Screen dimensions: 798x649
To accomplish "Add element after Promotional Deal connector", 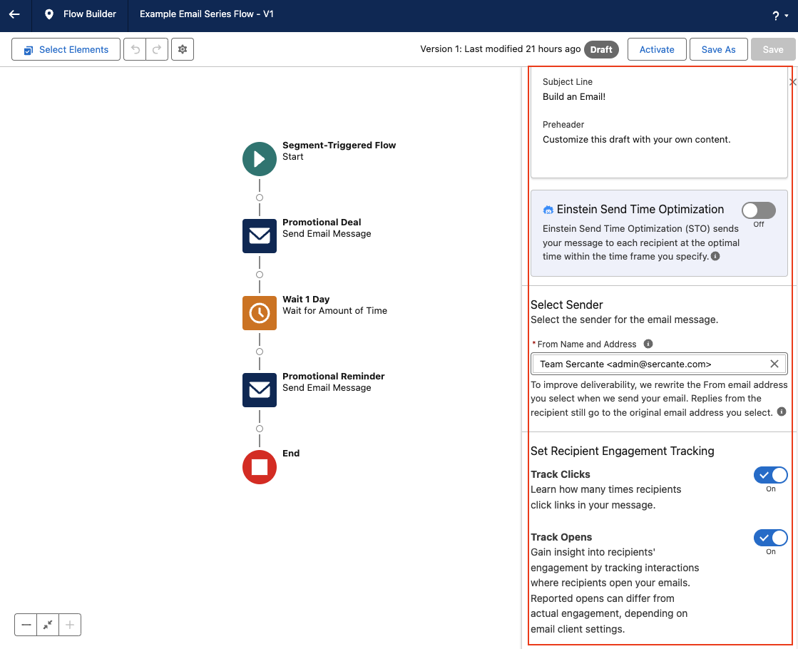I will (260, 275).
